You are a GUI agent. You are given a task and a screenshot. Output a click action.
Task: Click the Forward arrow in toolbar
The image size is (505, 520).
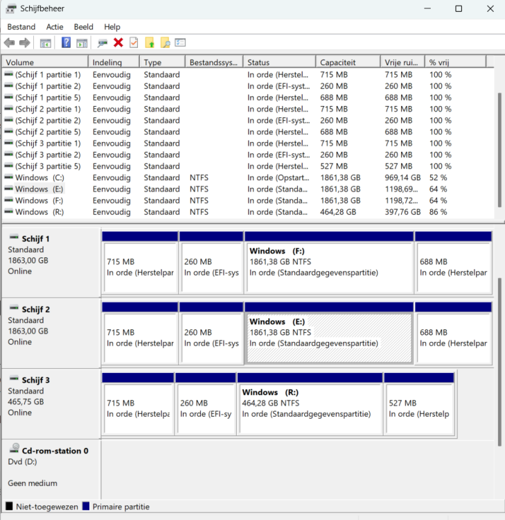click(x=25, y=43)
